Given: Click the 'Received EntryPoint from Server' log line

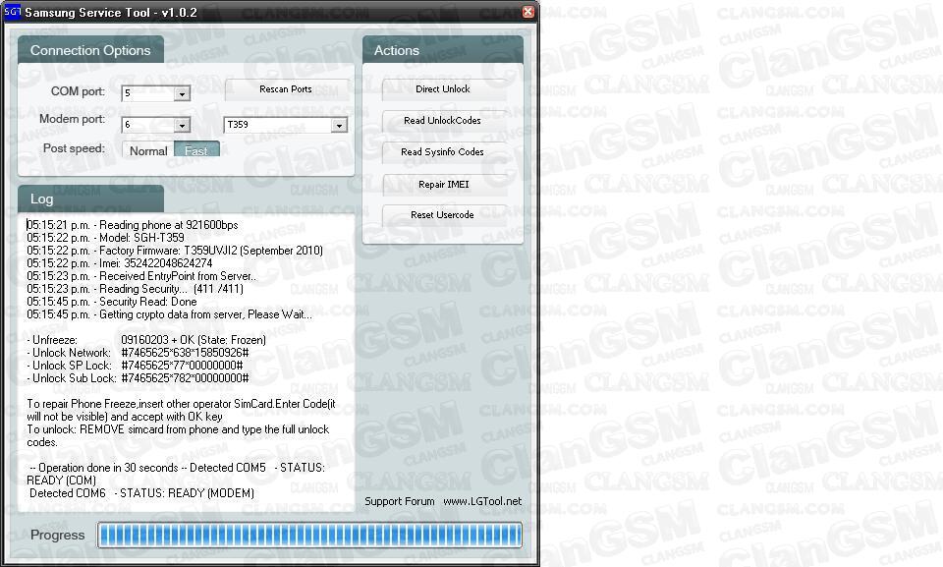Looking at the screenshot, I should 141,276.
